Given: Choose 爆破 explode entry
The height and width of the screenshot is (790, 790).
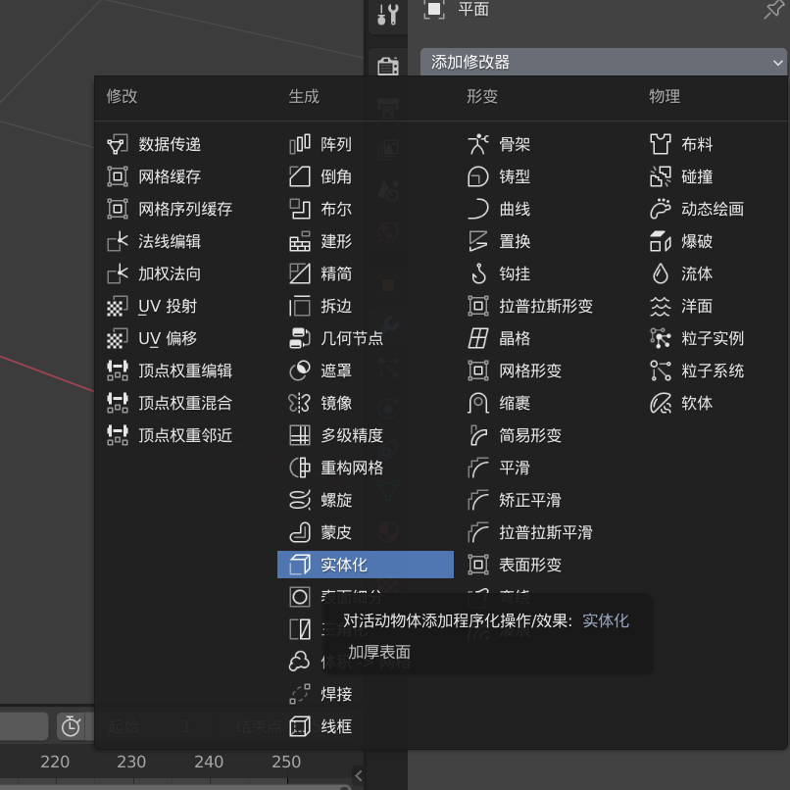Looking at the screenshot, I should pyautogui.click(x=713, y=241).
